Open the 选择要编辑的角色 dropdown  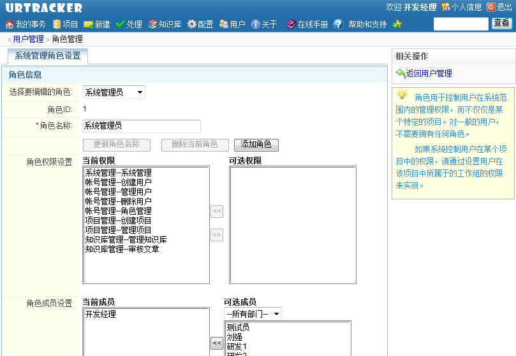pos(114,92)
